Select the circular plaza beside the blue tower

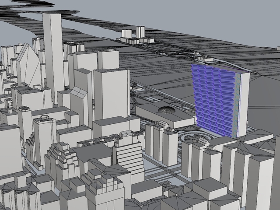tap(195, 138)
